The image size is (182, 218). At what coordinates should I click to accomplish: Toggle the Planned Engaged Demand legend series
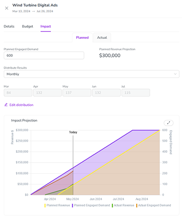tap(91, 206)
